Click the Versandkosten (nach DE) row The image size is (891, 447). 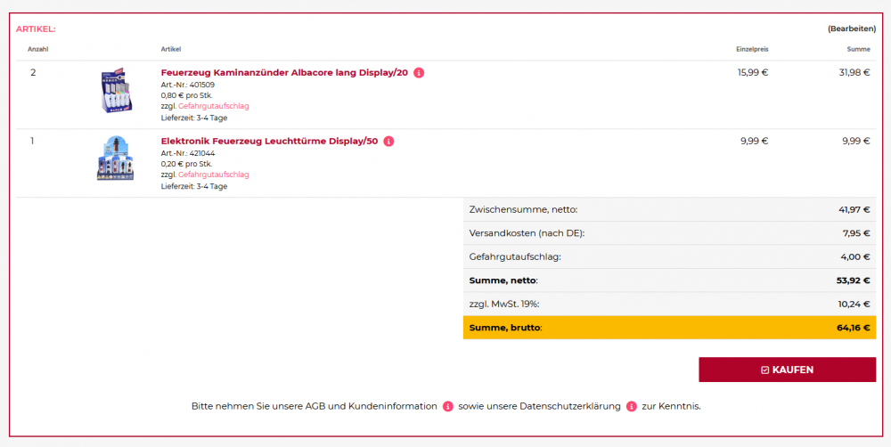pyautogui.click(x=669, y=233)
